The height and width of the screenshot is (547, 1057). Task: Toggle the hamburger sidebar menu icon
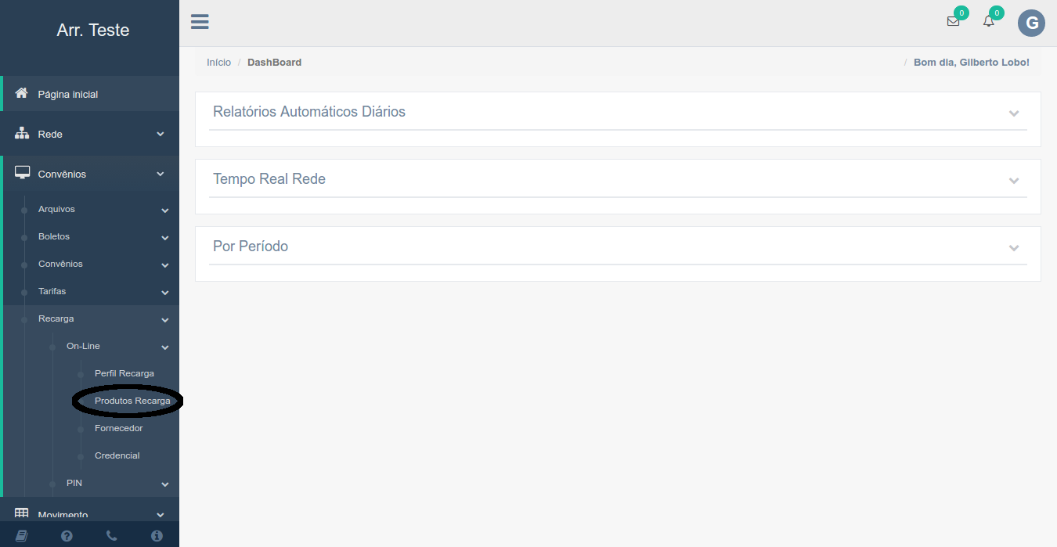point(200,22)
